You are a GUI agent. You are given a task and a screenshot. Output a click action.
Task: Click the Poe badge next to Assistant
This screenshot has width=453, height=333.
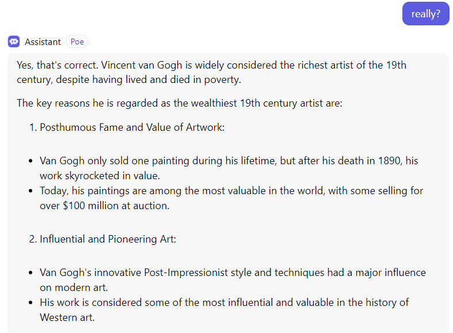click(77, 41)
